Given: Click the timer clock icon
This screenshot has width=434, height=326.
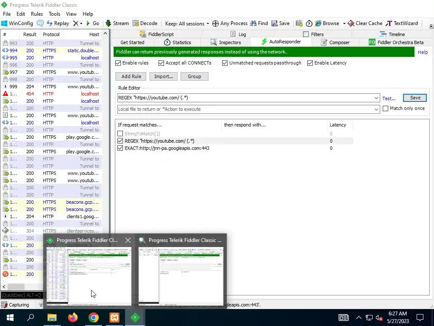Looking at the screenshot, I should [309, 23].
